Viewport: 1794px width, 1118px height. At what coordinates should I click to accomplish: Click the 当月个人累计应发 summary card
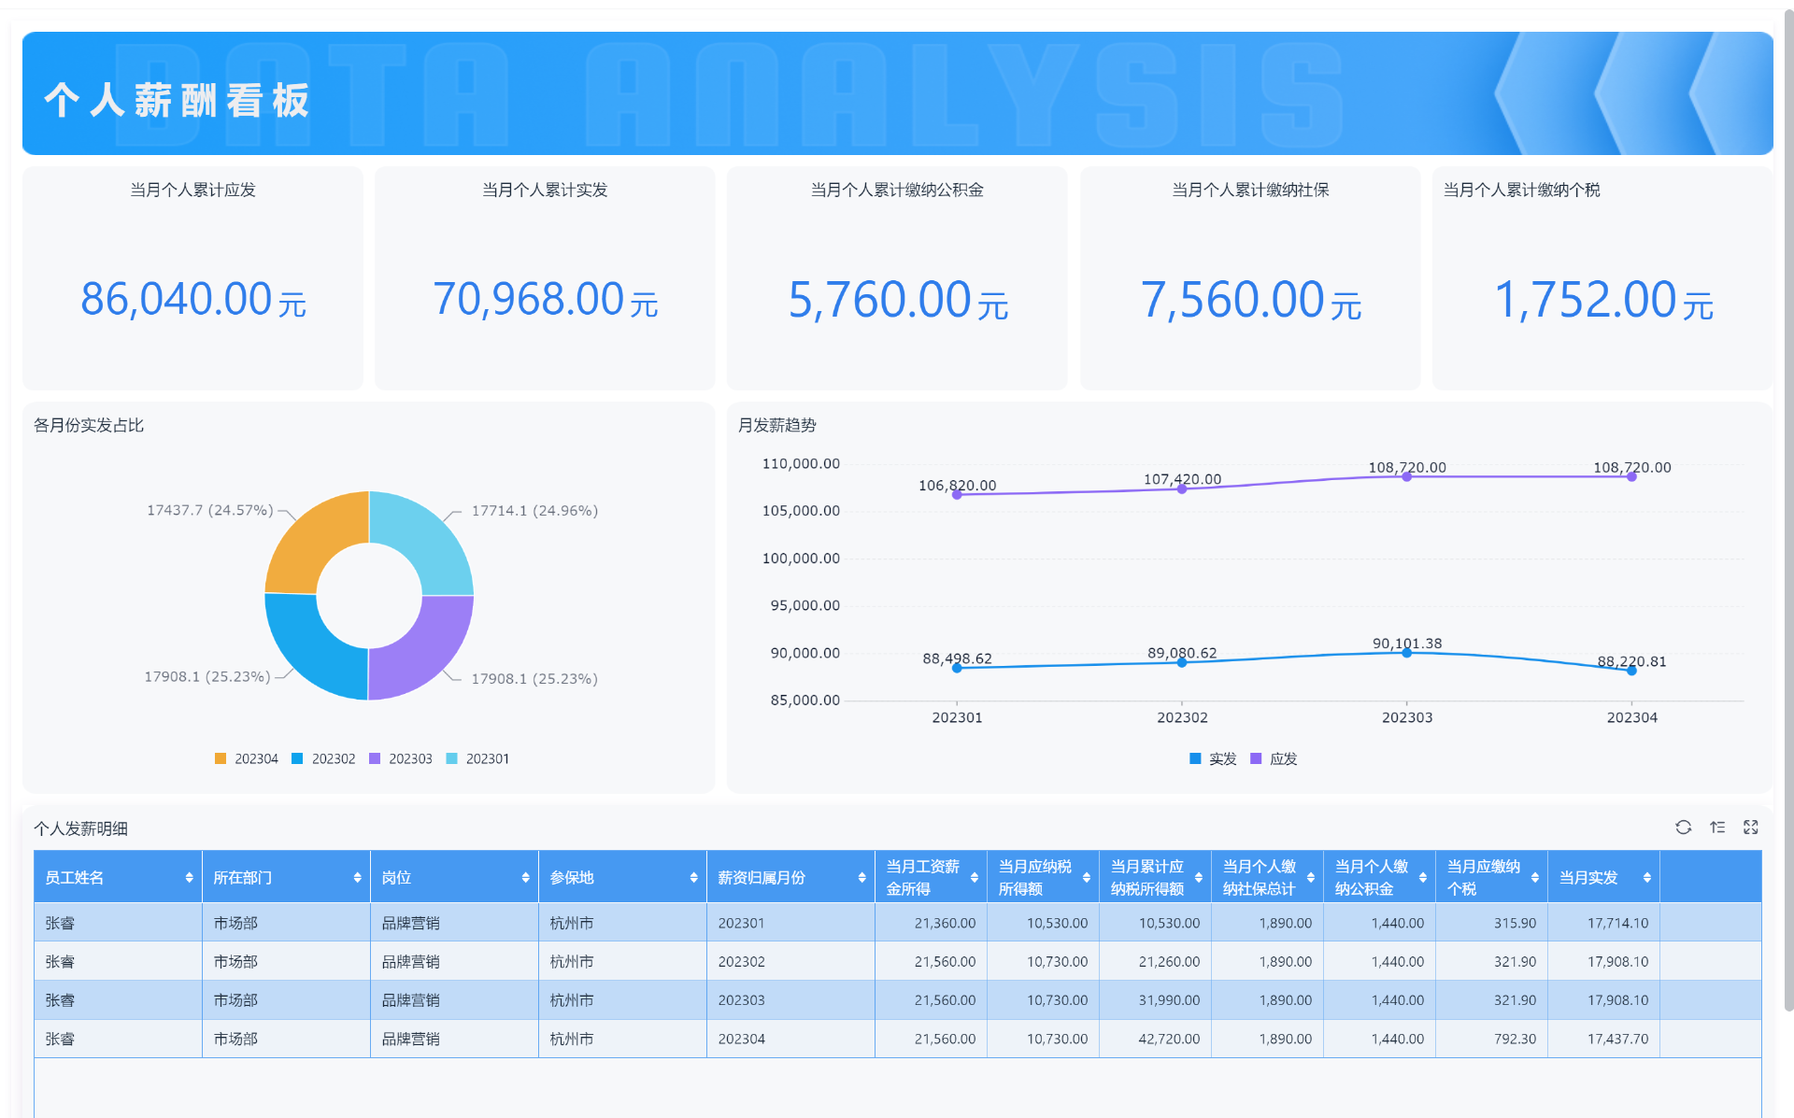[x=192, y=278]
